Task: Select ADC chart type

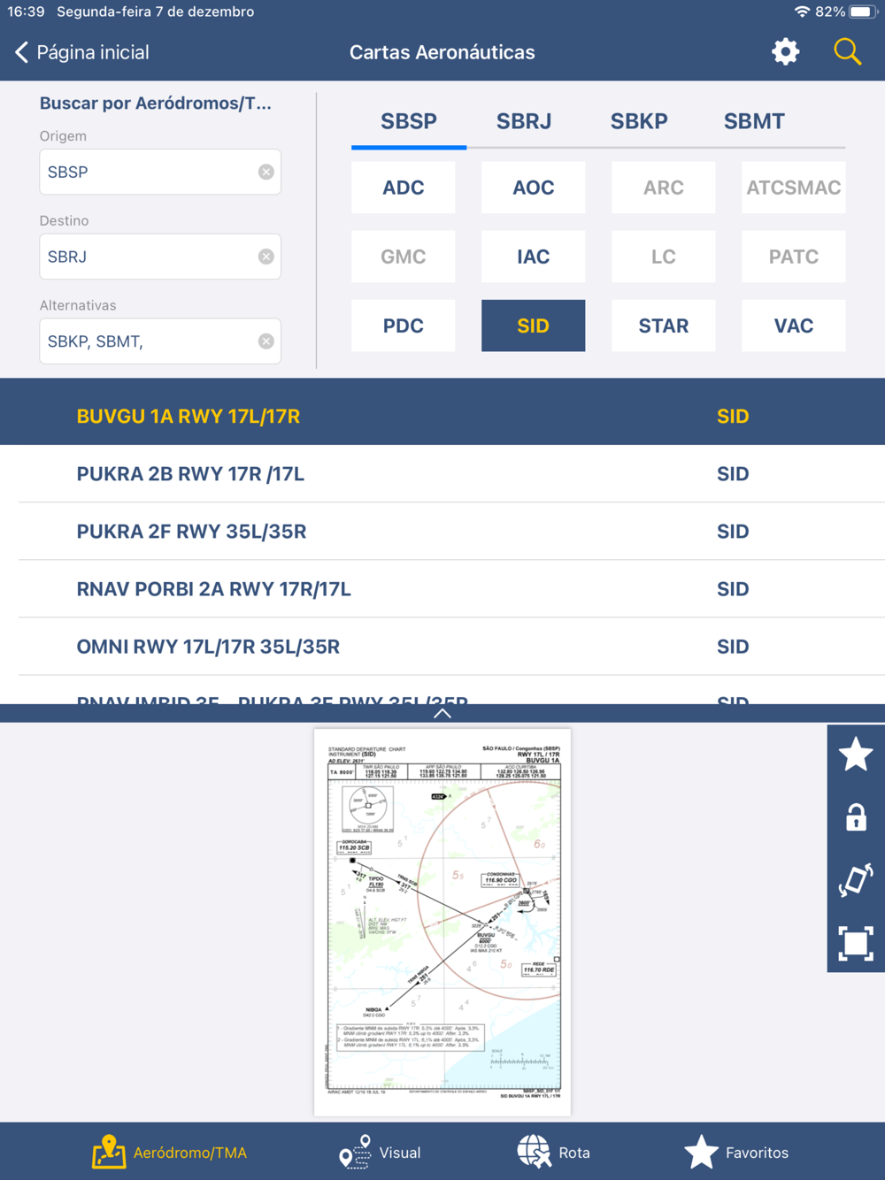Action: (404, 188)
